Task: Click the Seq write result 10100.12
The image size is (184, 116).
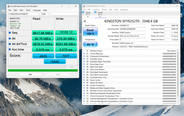Action: (66, 33)
